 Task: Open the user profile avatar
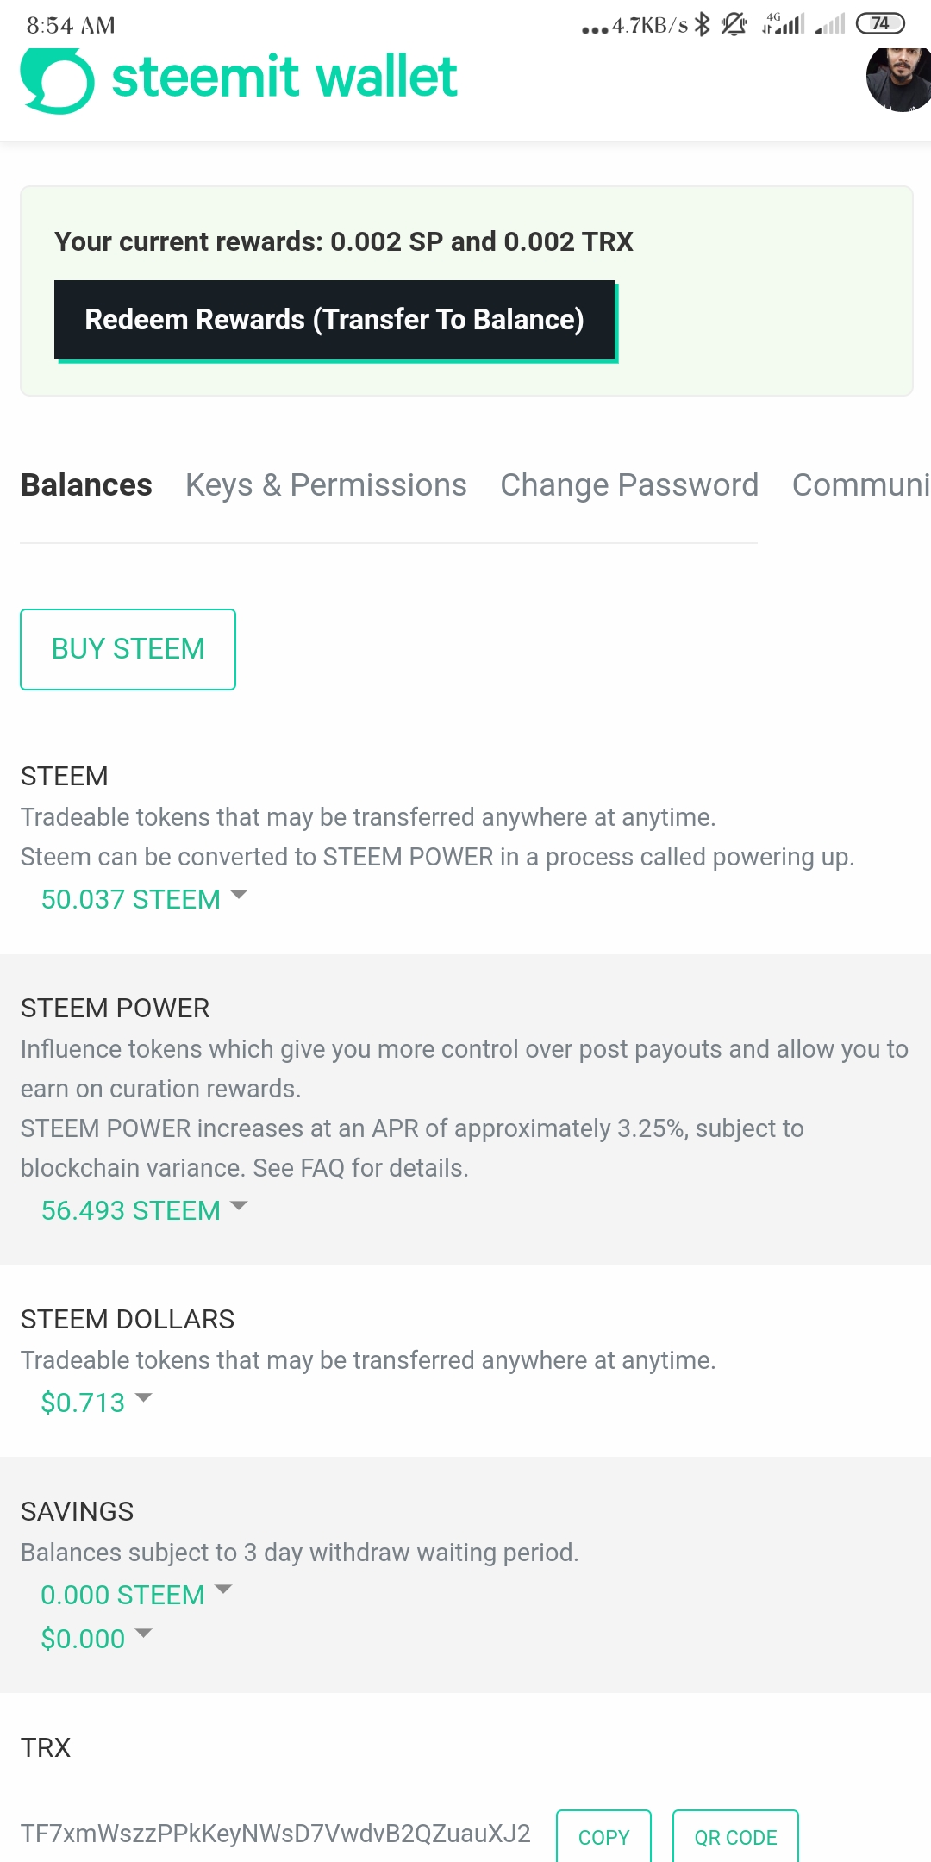898,80
